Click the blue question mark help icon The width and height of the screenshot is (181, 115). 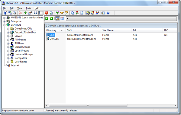pos(108,13)
